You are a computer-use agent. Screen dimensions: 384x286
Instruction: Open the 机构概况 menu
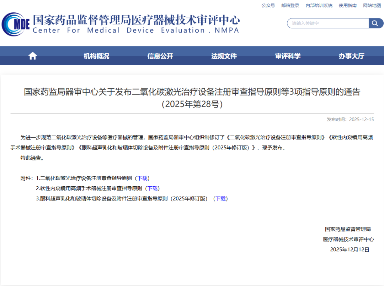pos(96,56)
